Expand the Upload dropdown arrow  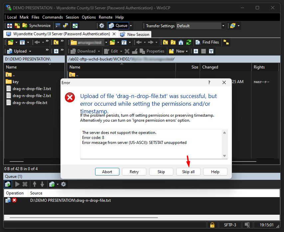pos(30,52)
